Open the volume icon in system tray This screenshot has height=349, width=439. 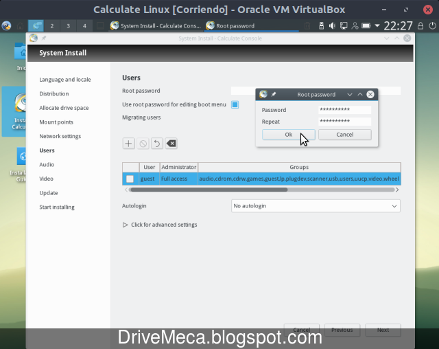(x=332, y=26)
